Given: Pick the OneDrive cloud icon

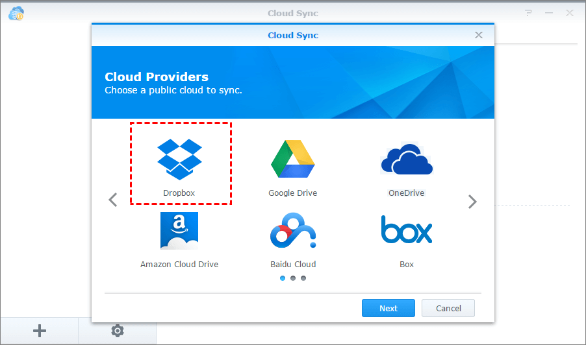Looking at the screenshot, I should tap(407, 159).
